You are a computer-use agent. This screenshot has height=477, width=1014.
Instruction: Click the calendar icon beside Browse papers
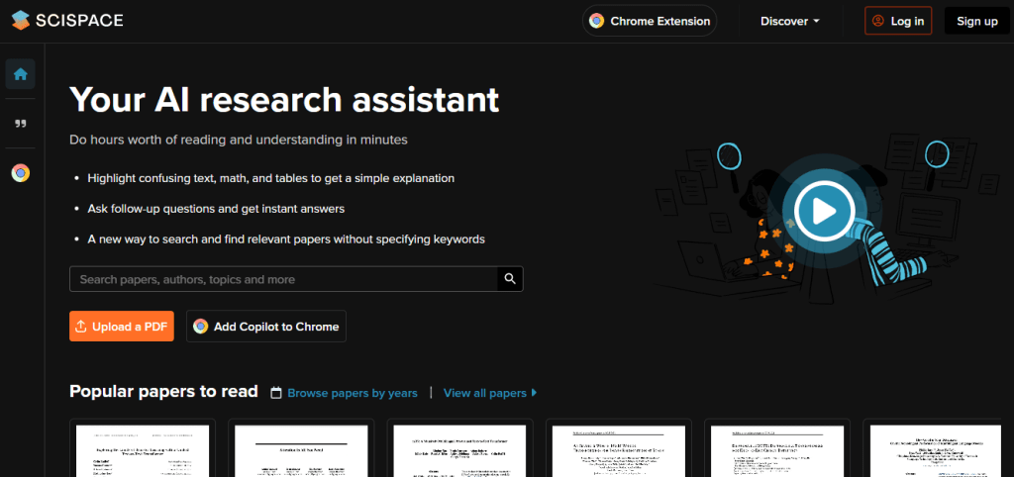click(276, 393)
